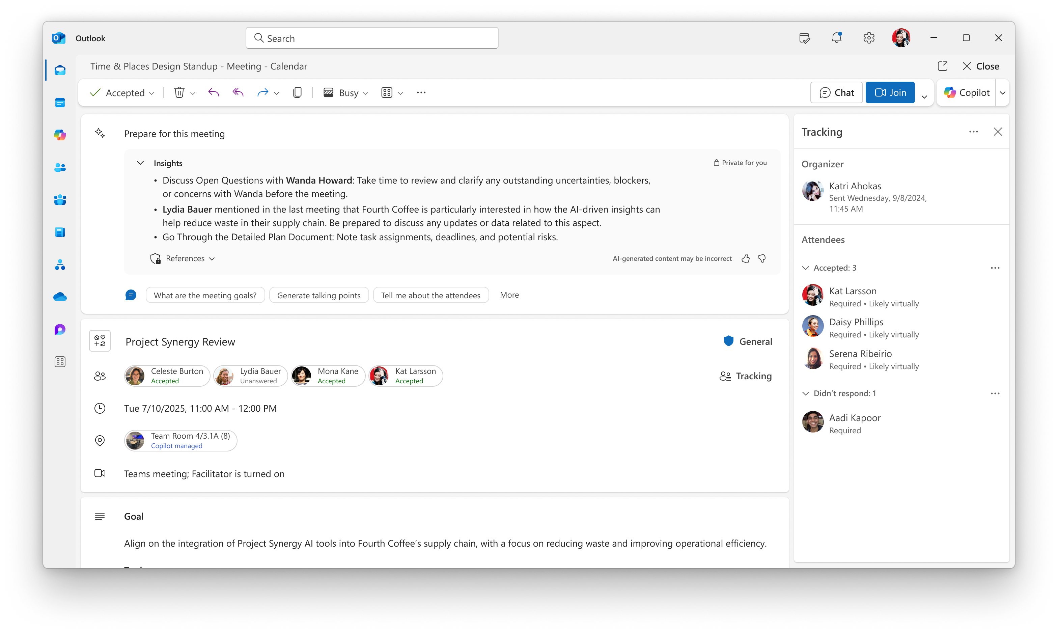Collapse the Insights section
Image resolution: width=1058 pixels, height=633 pixels.
click(x=140, y=163)
